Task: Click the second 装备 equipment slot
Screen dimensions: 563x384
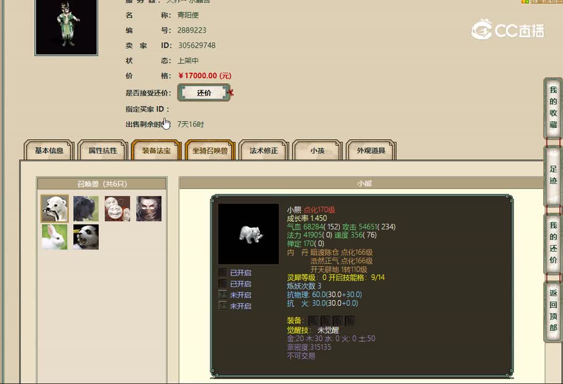Action: (x=325, y=321)
